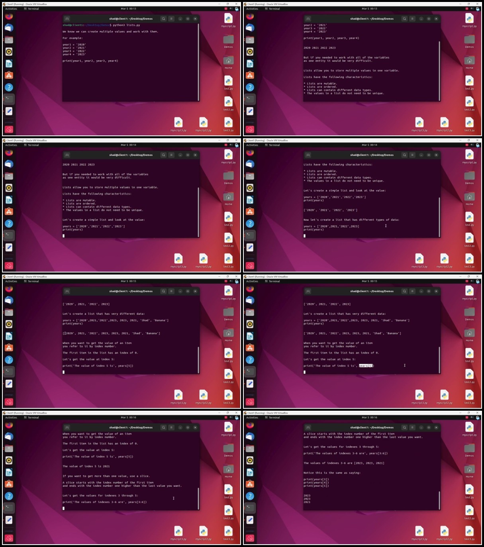
Task: Click the highlighted years[5] selection
Action: (366, 366)
